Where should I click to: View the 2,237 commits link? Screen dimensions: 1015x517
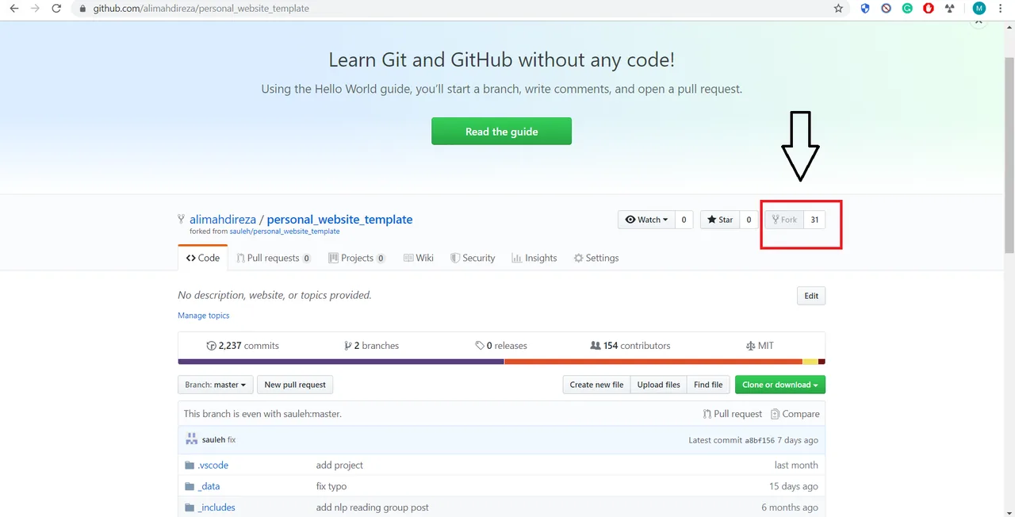(243, 346)
